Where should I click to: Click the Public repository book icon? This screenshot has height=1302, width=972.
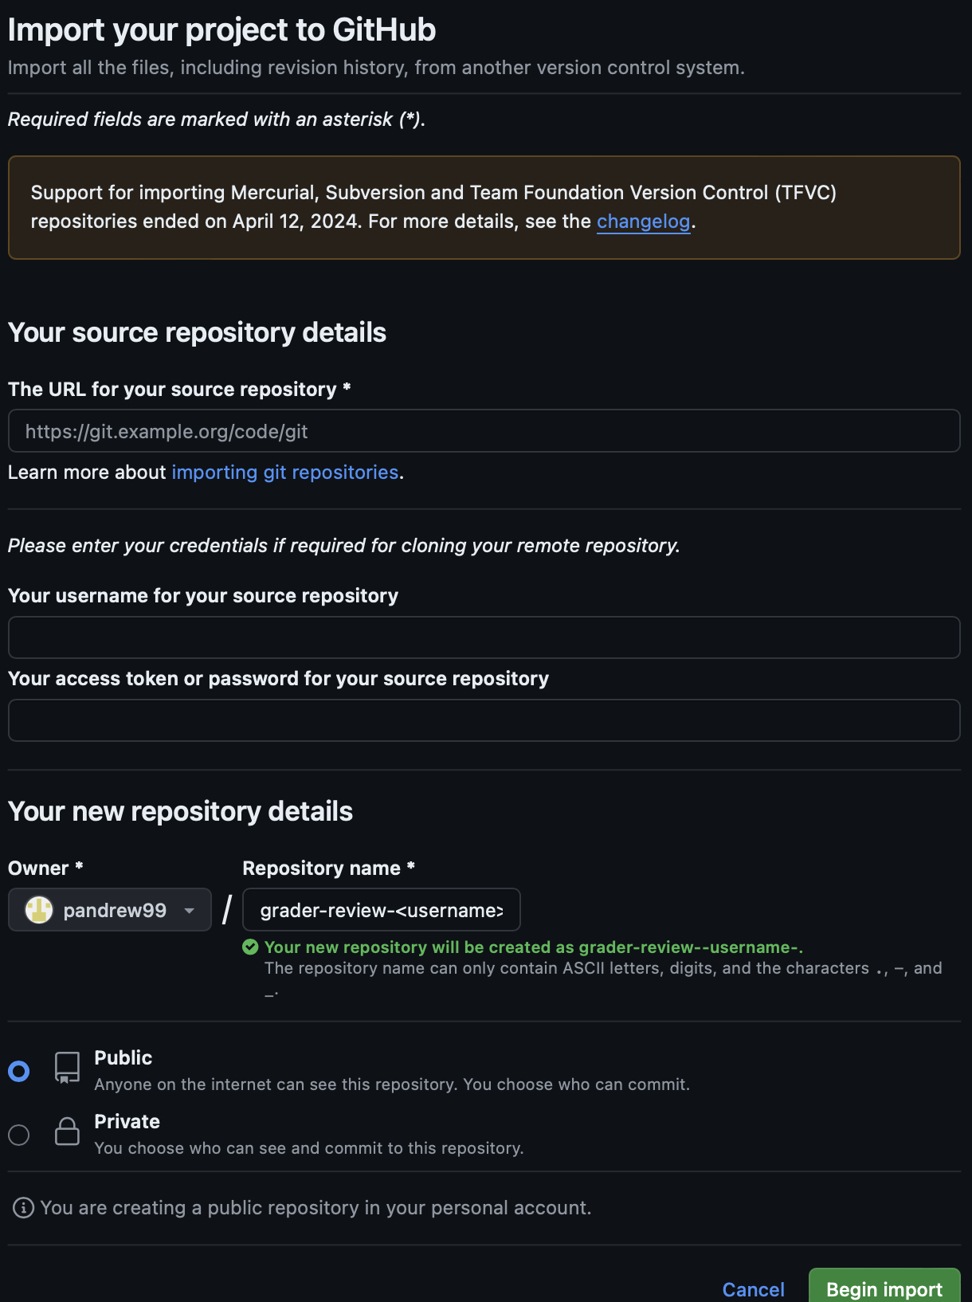click(67, 1068)
